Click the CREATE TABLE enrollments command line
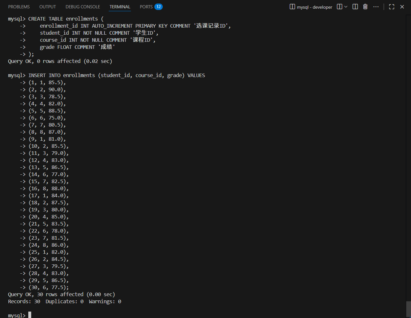The image size is (411, 318). click(66, 19)
